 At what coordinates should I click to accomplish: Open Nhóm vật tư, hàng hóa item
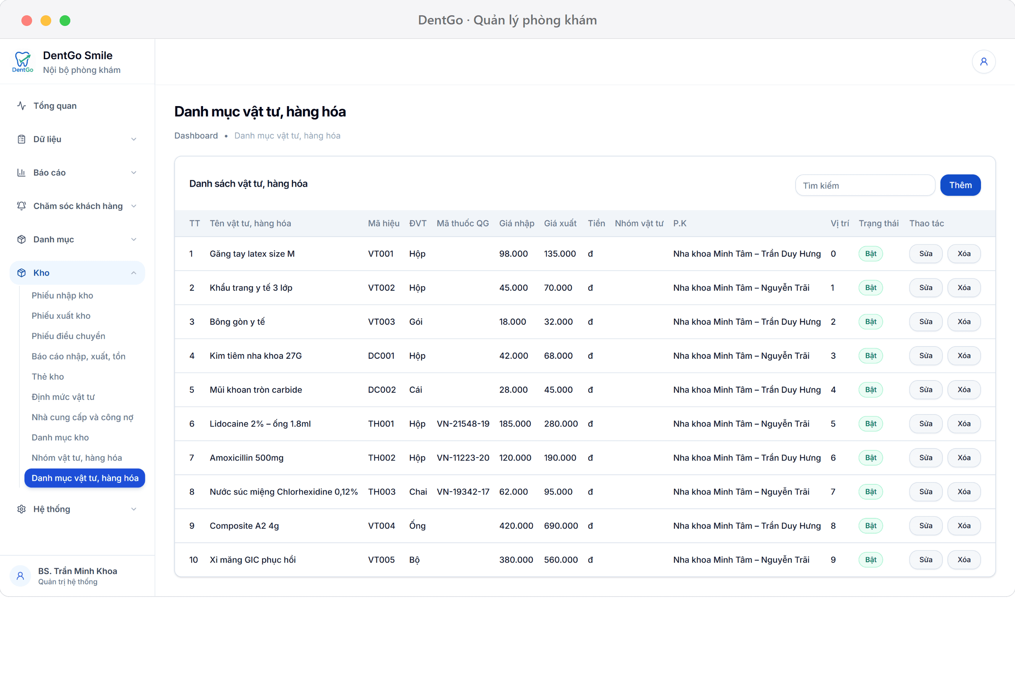[77, 458]
